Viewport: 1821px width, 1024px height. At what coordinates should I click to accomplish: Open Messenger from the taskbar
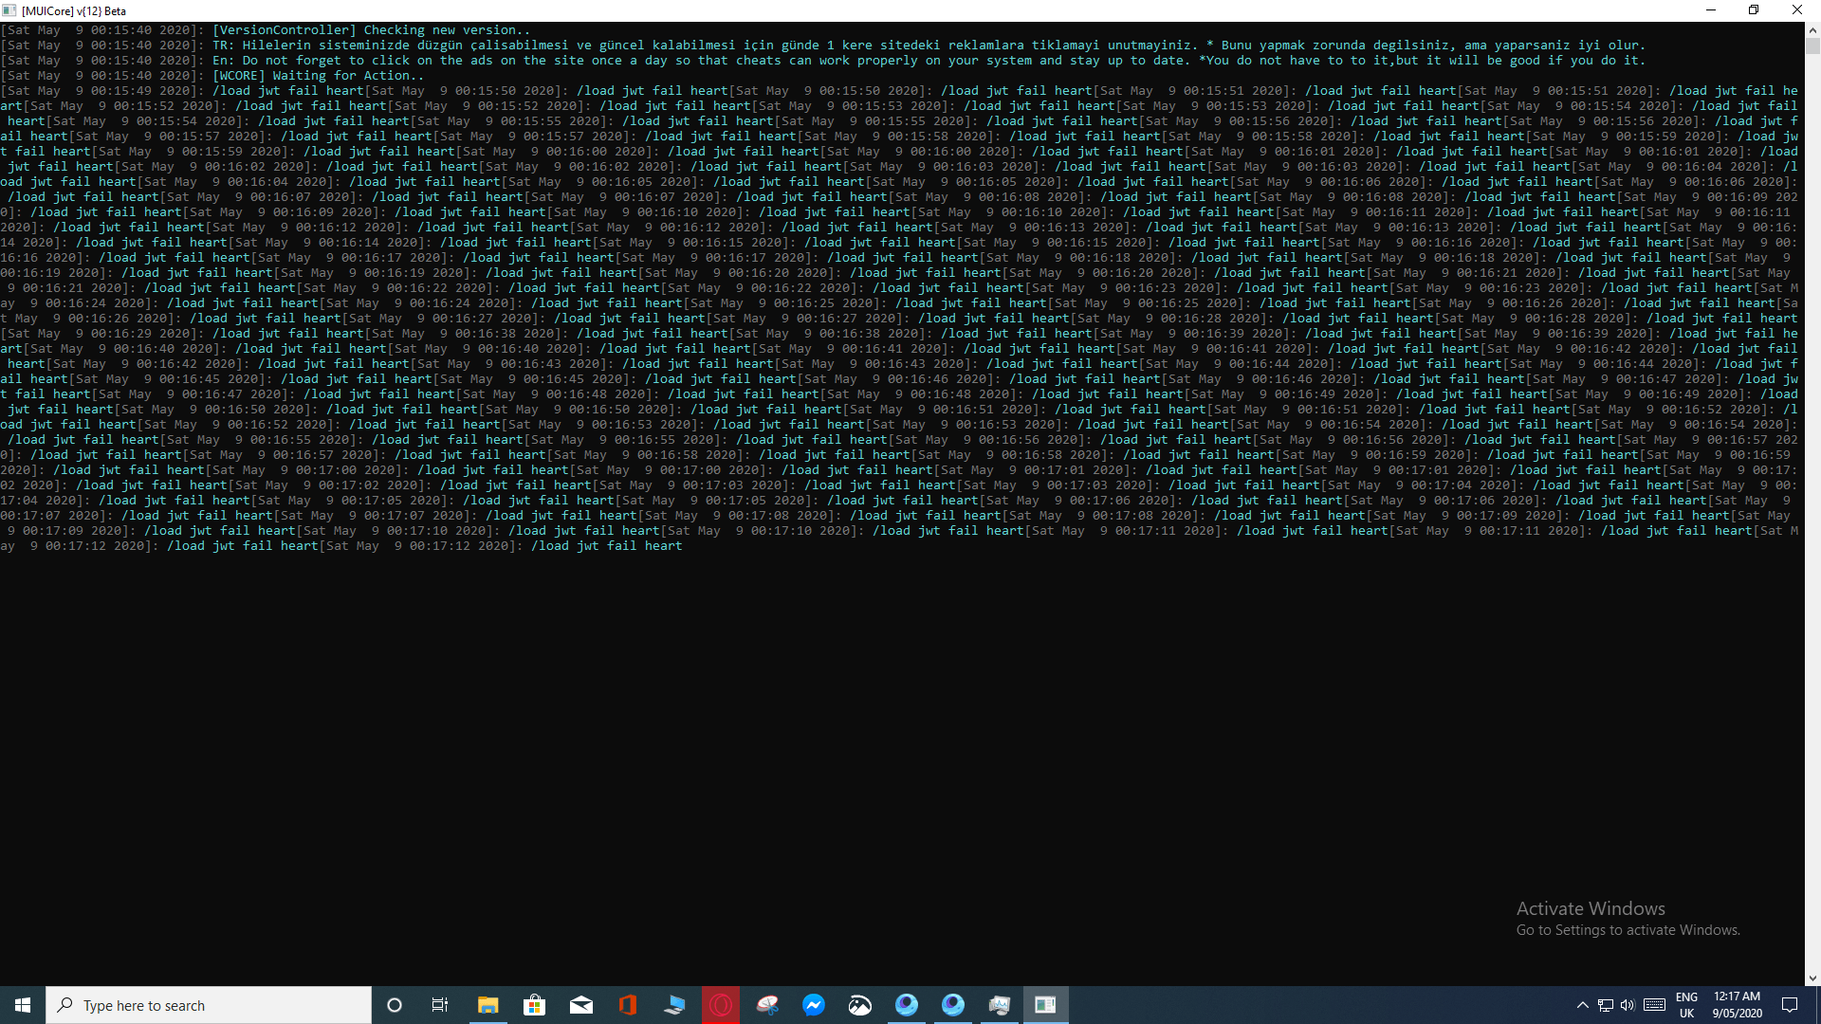point(814,1005)
